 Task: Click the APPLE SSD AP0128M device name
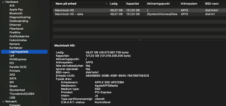click(109, 82)
